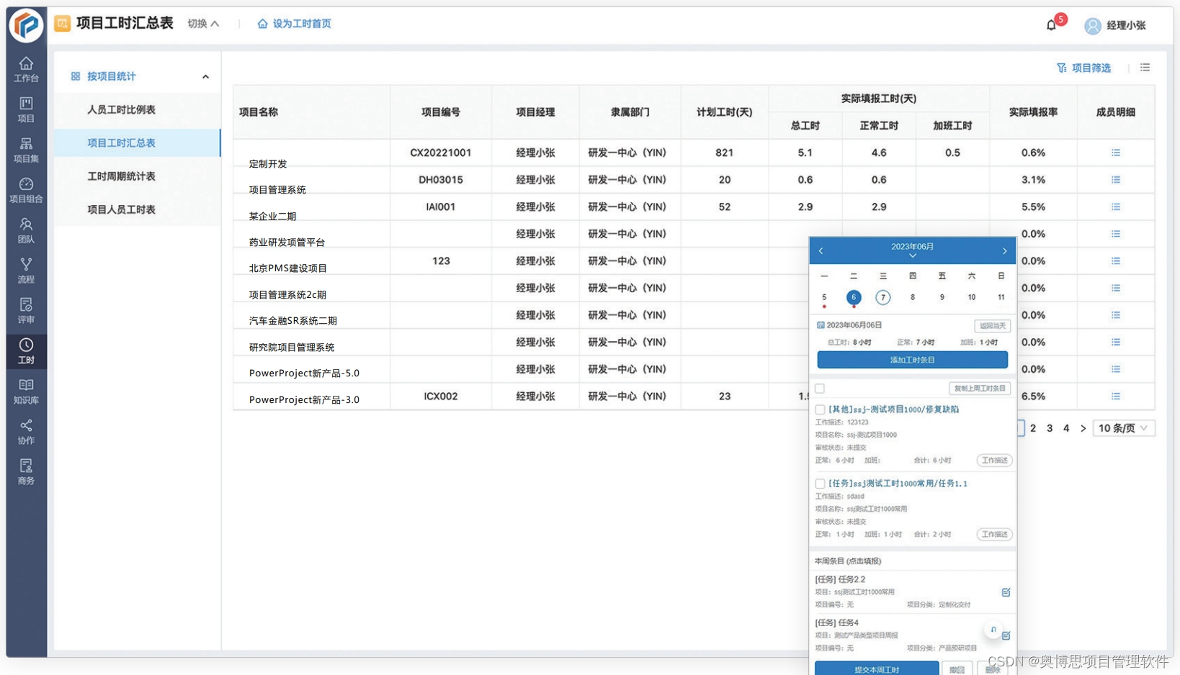
Task: Select date 9 in the calendar
Action: click(x=942, y=297)
